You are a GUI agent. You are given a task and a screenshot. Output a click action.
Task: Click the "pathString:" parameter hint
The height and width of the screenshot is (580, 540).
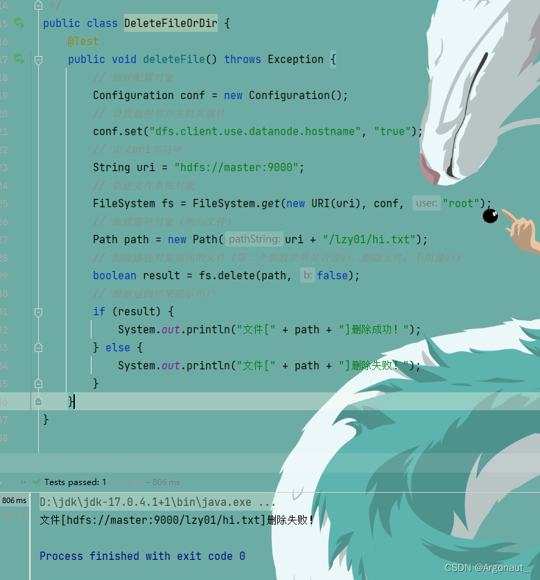coord(254,239)
